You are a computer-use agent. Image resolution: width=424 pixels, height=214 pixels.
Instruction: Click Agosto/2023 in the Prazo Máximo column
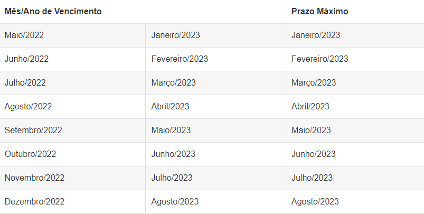315,202
